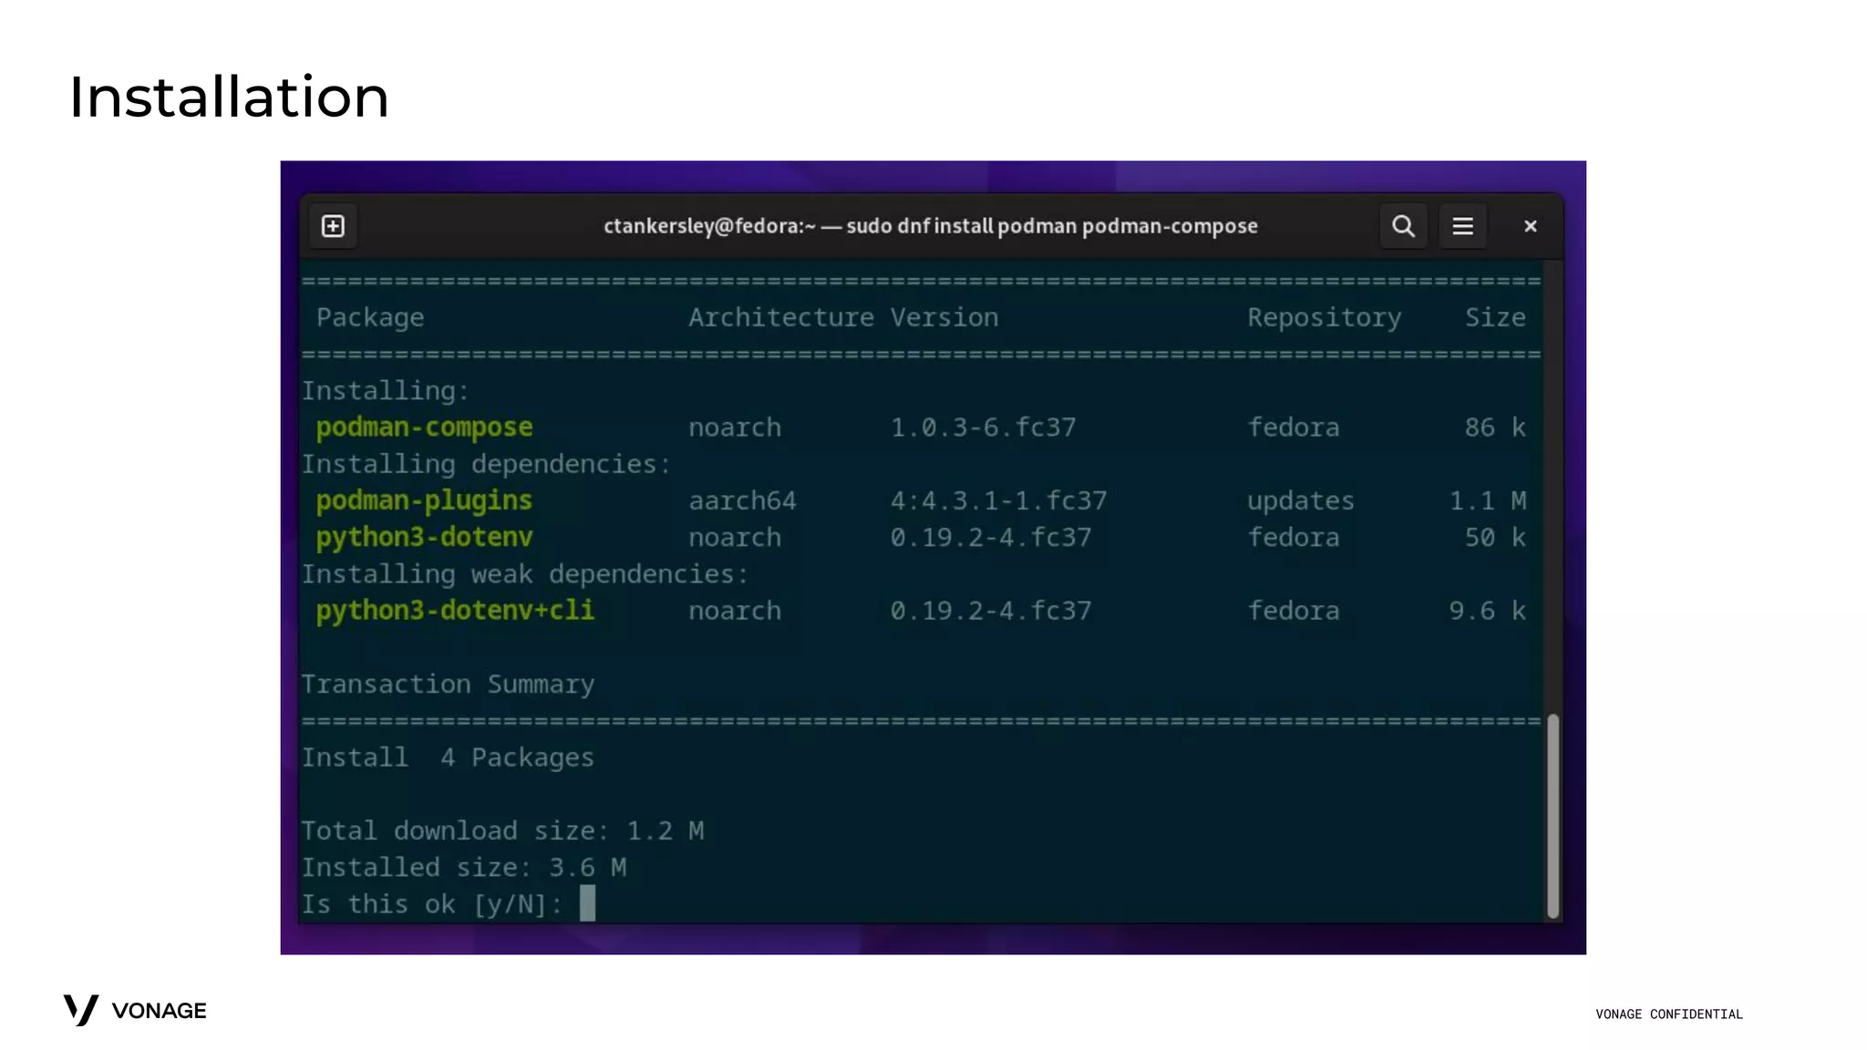Click the cursor at y/N prompt
This screenshot has width=1867, height=1050.
tap(587, 903)
